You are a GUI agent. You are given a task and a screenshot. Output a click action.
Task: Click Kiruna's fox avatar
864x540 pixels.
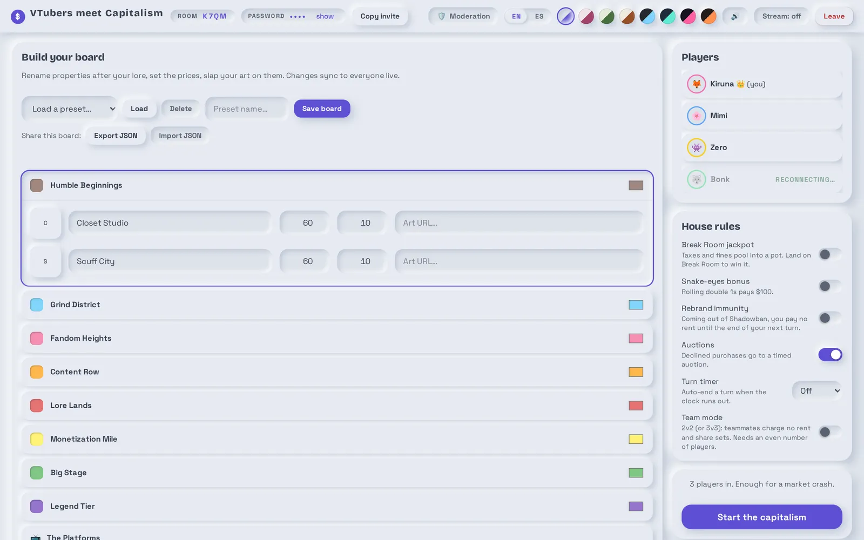point(697,84)
